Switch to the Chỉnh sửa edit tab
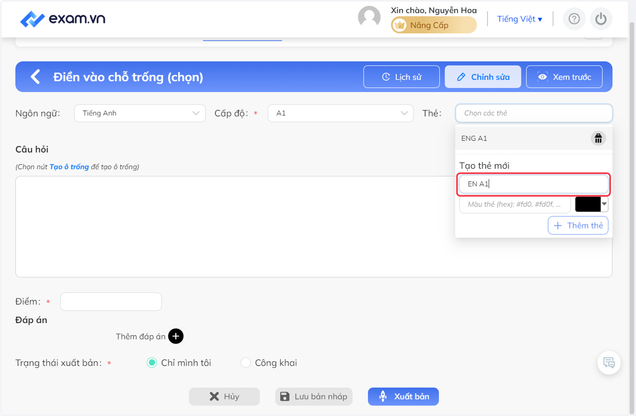Screen dimensions: 636x416 (x=483, y=77)
